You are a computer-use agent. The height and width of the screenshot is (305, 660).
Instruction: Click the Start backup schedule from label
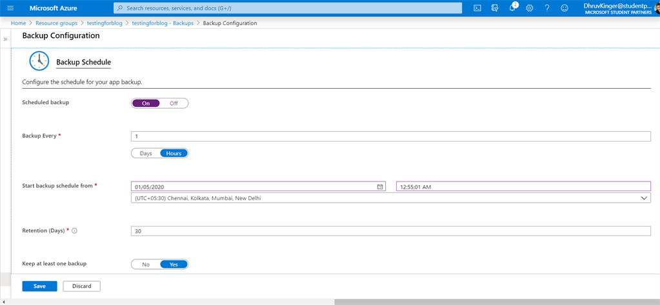[x=57, y=185]
